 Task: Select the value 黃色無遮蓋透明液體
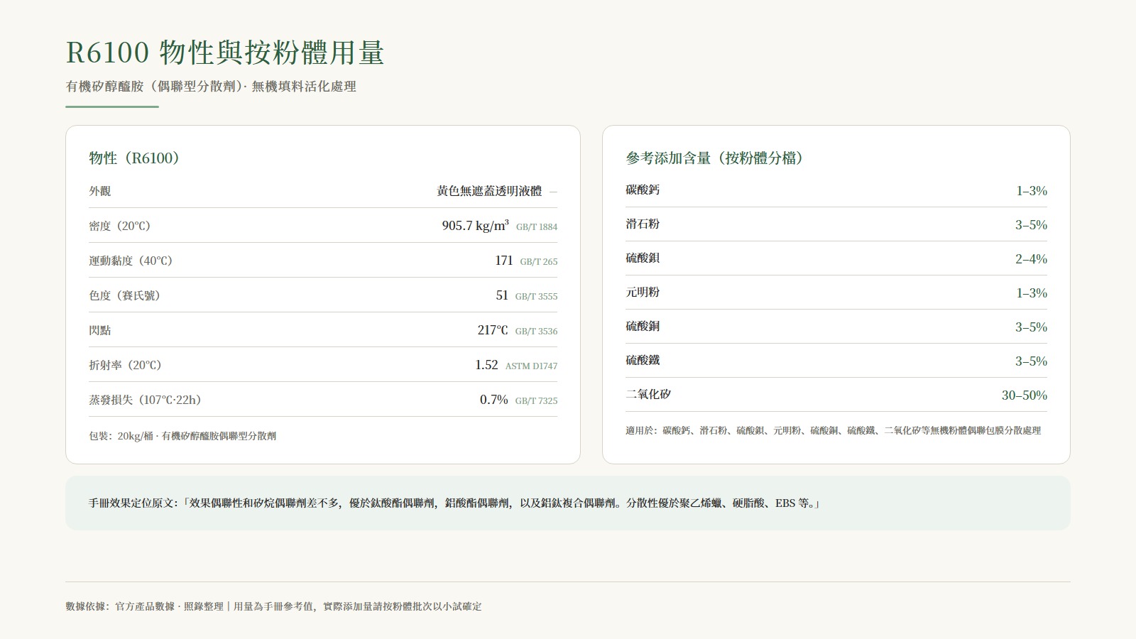489,191
